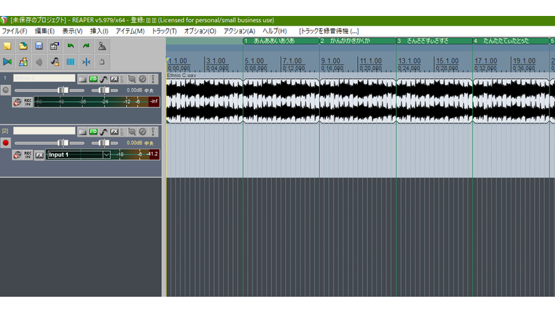This screenshot has width=555, height=312.
Task: Click the volume fader on track 1
Action: click(62, 91)
